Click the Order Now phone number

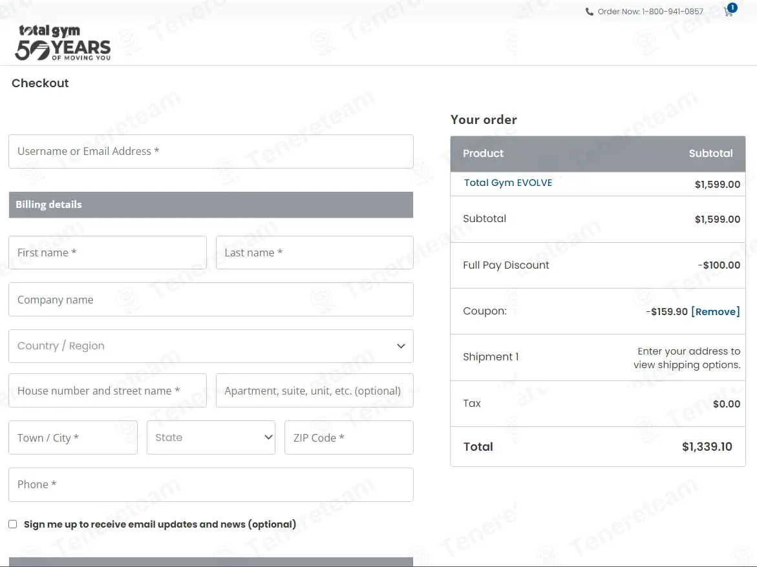(672, 12)
